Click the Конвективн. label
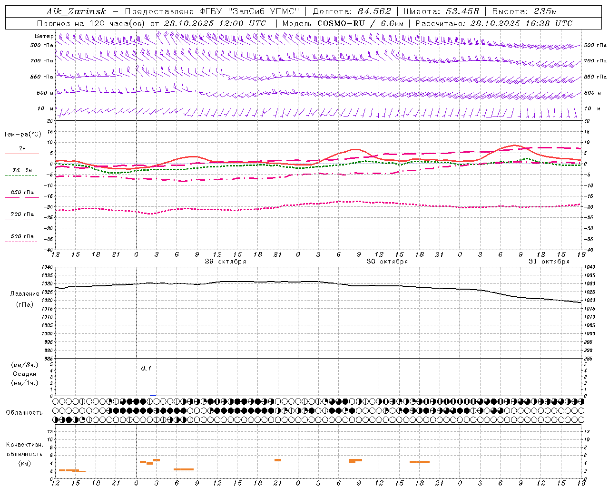This screenshot has height=487, width=609. (x=25, y=445)
